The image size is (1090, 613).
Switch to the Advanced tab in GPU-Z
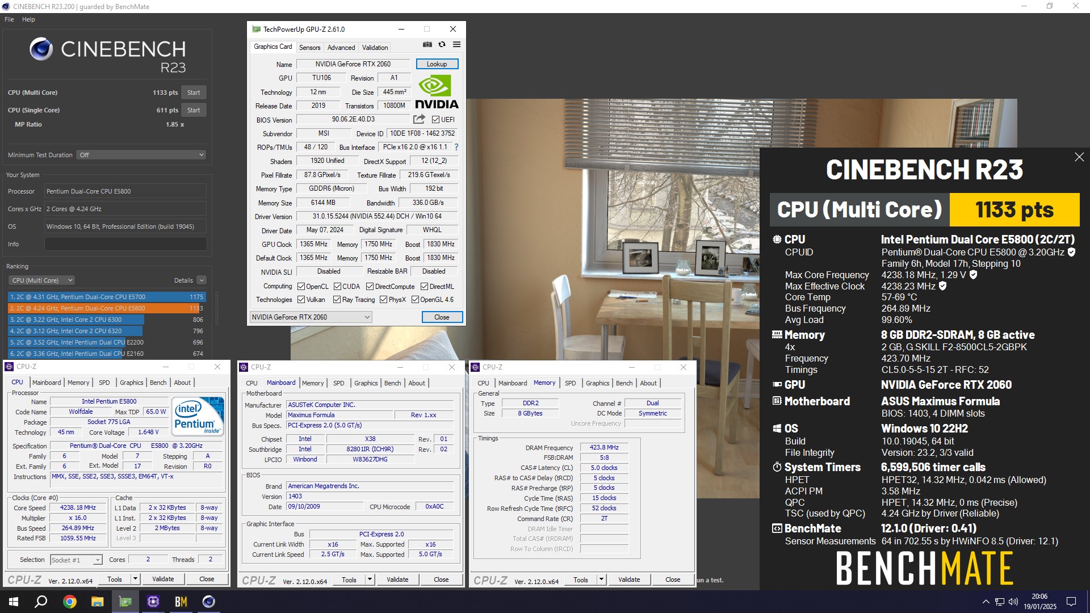pyautogui.click(x=341, y=48)
